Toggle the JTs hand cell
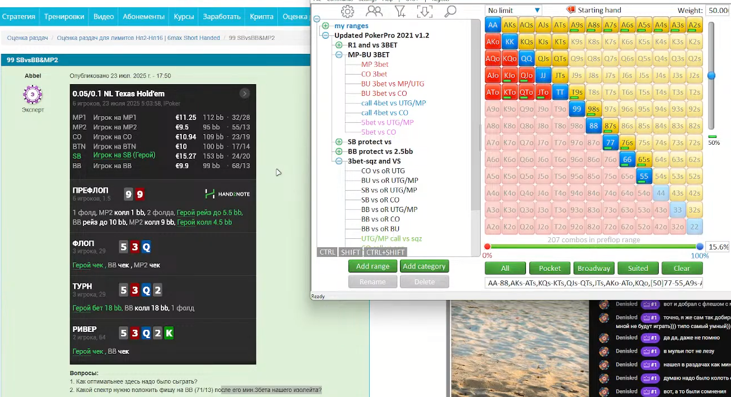Viewport: 731px width, 397px height. [x=560, y=76]
